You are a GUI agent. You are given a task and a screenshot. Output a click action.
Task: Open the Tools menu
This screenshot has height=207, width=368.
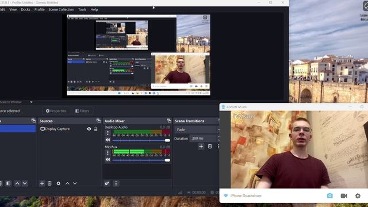tap(82, 10)
